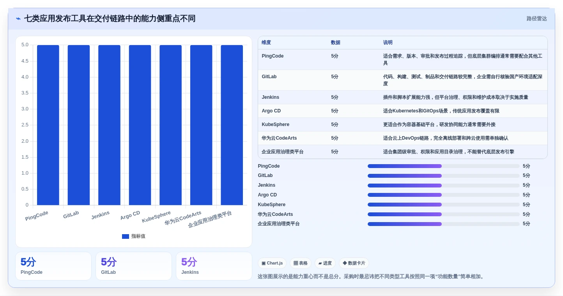The width and height of the screenshot is (563, 296).
Task: Select the 华为云CodeArts bar in chart
Action: click(201, 125)
